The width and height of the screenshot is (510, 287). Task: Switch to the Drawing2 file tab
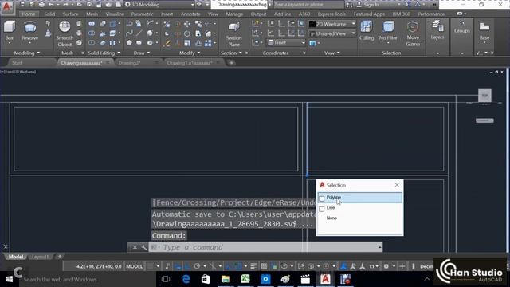pos(129,63)
